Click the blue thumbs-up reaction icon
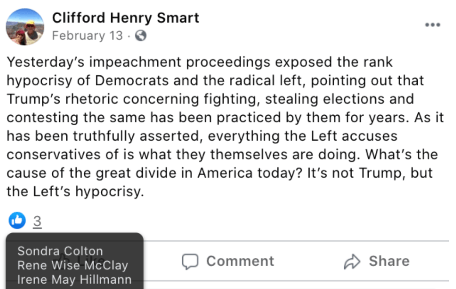Viewport: 456px width, 289px height. coord(17,220)
